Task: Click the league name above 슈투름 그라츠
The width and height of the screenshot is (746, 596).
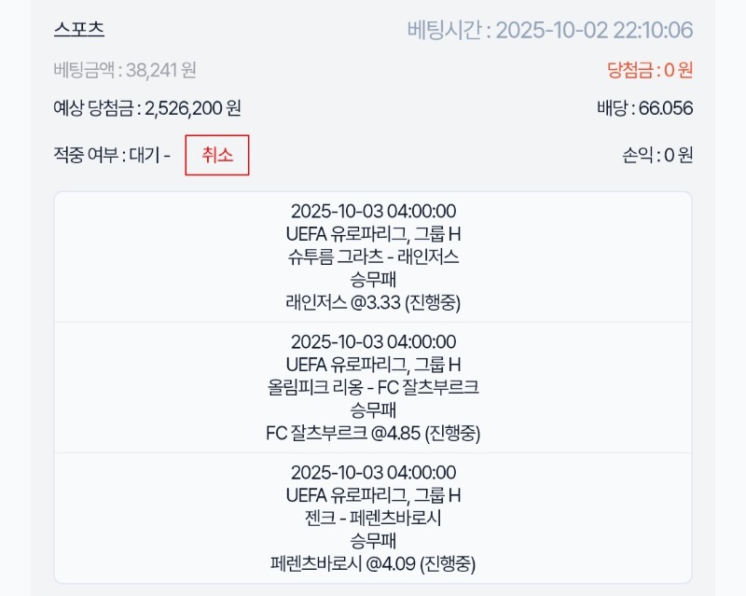Action: coord(373,234)
